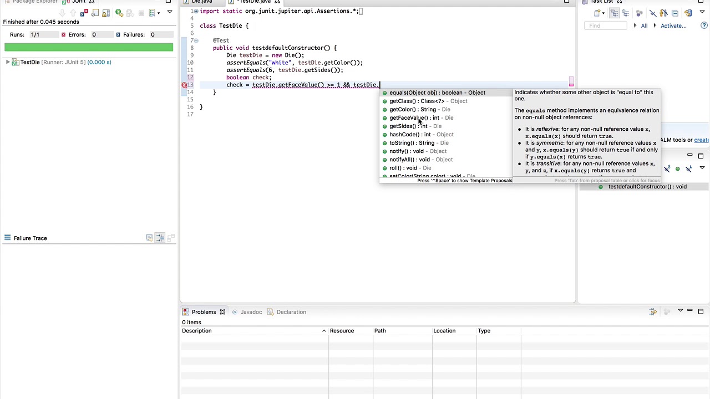This screenshot has height=399, width=710.
Task: Click the green JUnit progress bar
Action: click(x=89, y=47)
